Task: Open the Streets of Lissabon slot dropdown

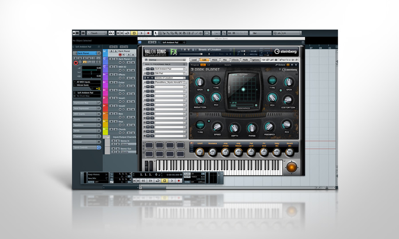Action: [184, 78]
